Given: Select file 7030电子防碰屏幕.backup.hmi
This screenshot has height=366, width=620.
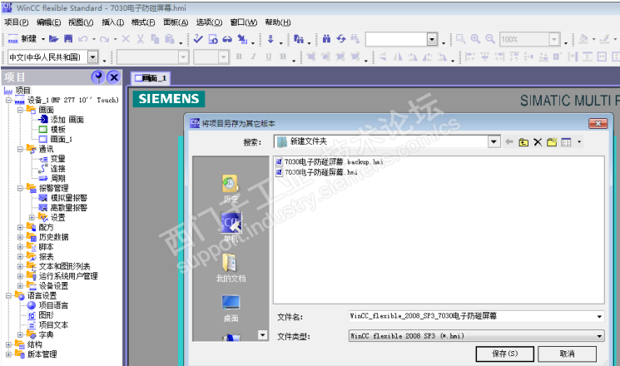Looking at the screenshot, I should (x=330, y=161).
